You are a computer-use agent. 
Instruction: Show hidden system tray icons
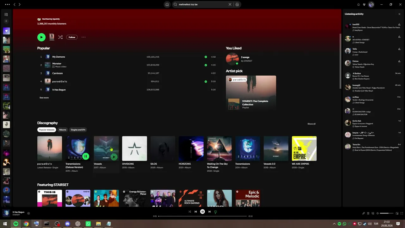coord(334,224)
